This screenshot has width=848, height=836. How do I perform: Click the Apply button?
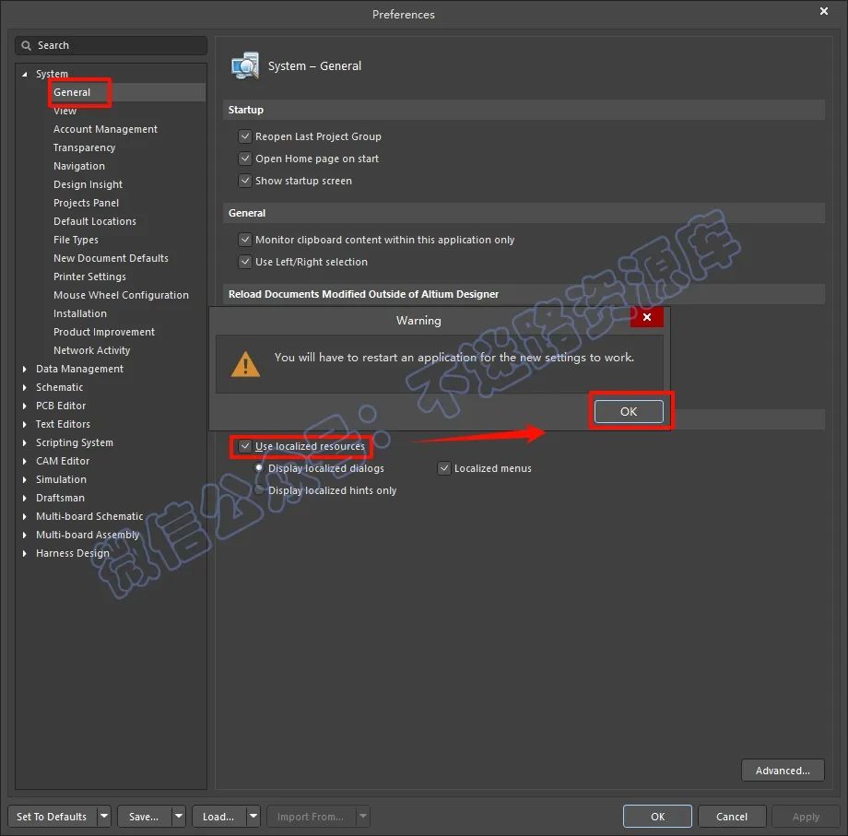coord(806,816)
